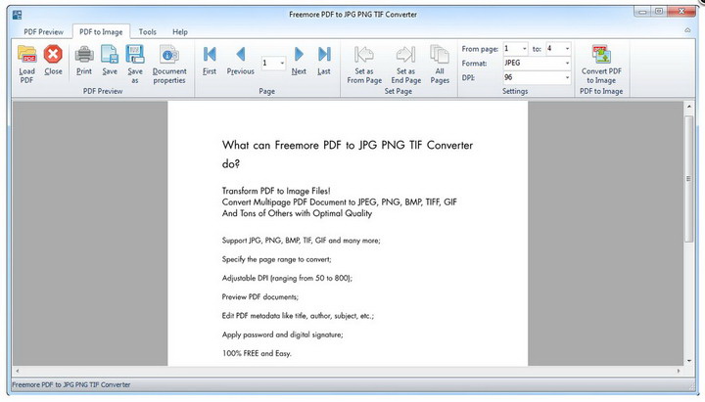Viewport: 705px width, 402px height.
Task: Click the vertical scrollbar down arrow
Action: coord(688,361)
